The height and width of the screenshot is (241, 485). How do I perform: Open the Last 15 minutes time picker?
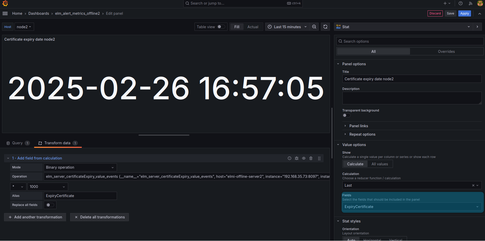287,27
